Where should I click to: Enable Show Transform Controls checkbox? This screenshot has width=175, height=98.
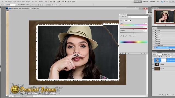tap(17, 5)
